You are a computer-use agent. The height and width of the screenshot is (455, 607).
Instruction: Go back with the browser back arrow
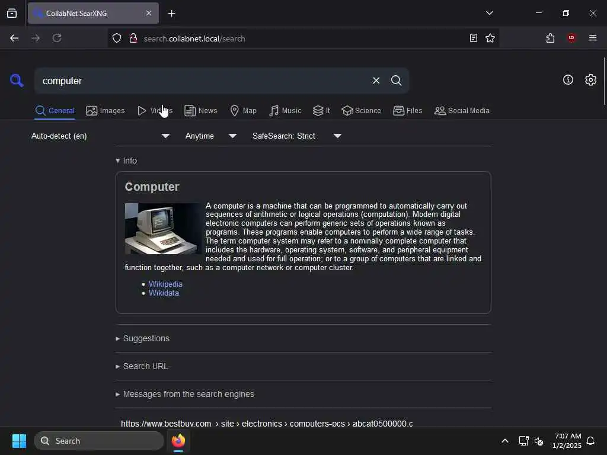point(14,38)
